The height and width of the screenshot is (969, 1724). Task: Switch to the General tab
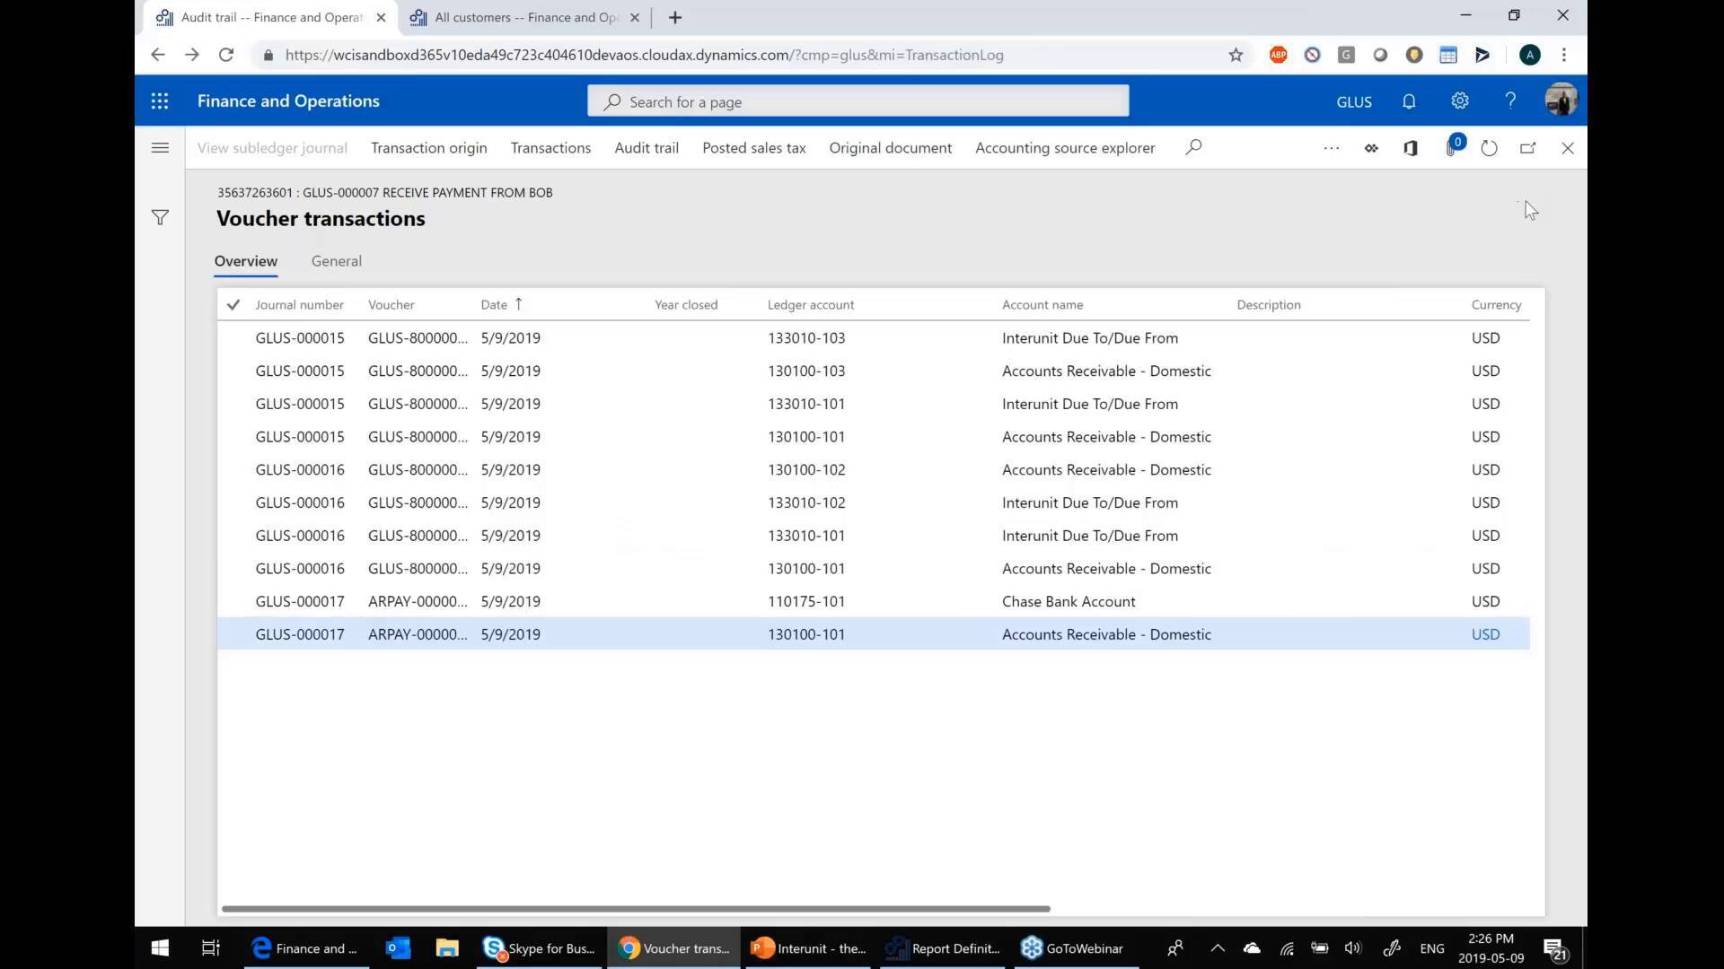pos(336,260)
